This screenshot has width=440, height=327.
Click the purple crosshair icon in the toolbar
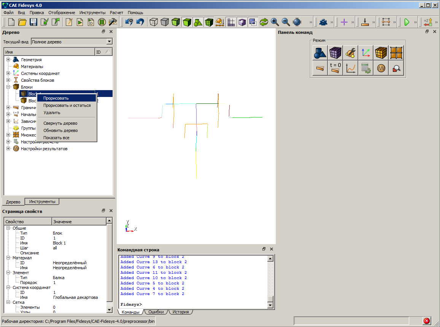(x=344, y=22)
